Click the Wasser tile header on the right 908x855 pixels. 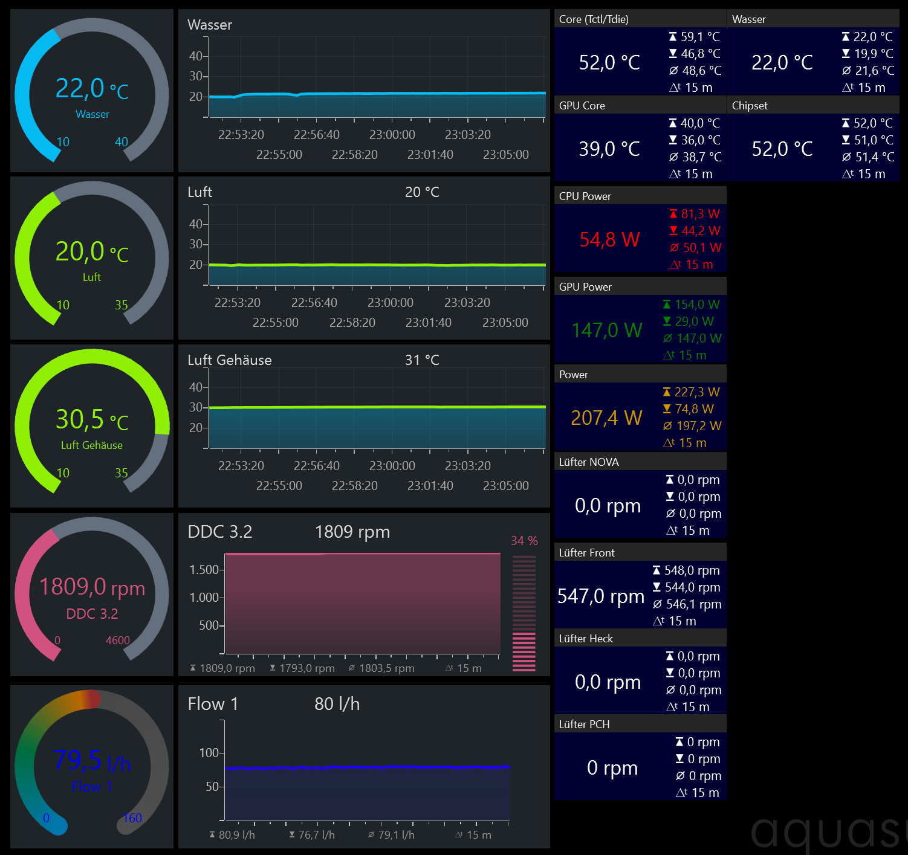[x=813, y=19]
